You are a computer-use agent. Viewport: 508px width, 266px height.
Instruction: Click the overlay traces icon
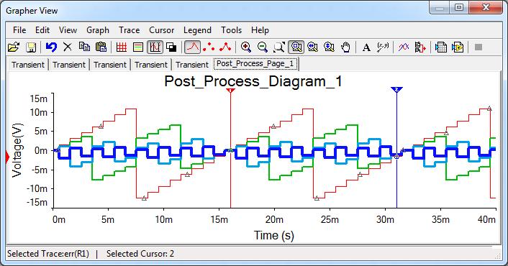[x=404, y=47]
